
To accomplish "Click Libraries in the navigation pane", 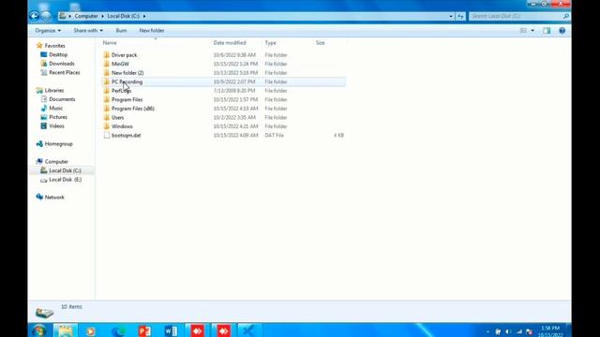I will coord(54,90).
